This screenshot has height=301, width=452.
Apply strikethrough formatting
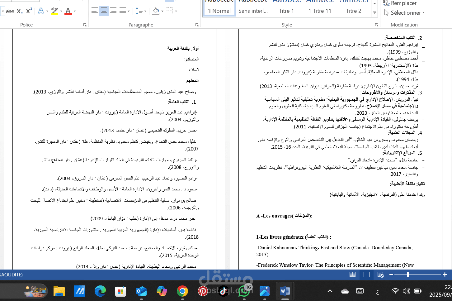[10, 11]
